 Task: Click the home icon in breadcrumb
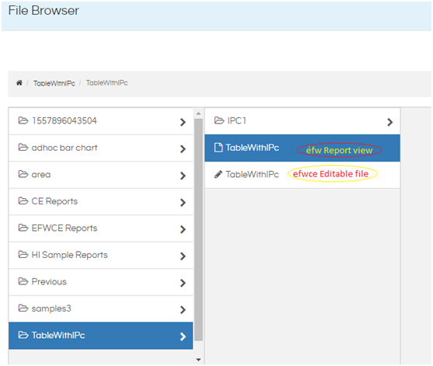(19, 83)
